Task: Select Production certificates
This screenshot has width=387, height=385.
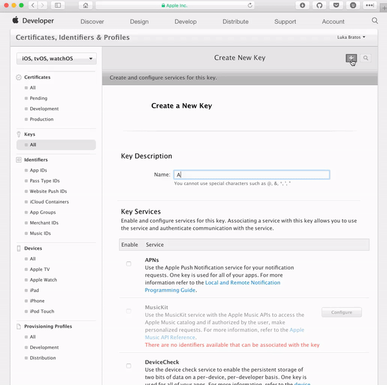Action: (41, 119)
